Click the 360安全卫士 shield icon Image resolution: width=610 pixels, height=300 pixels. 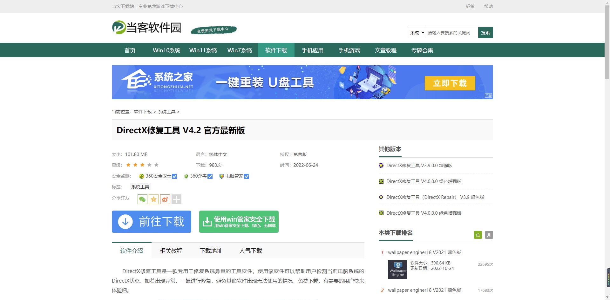click(x=142, y=176)
